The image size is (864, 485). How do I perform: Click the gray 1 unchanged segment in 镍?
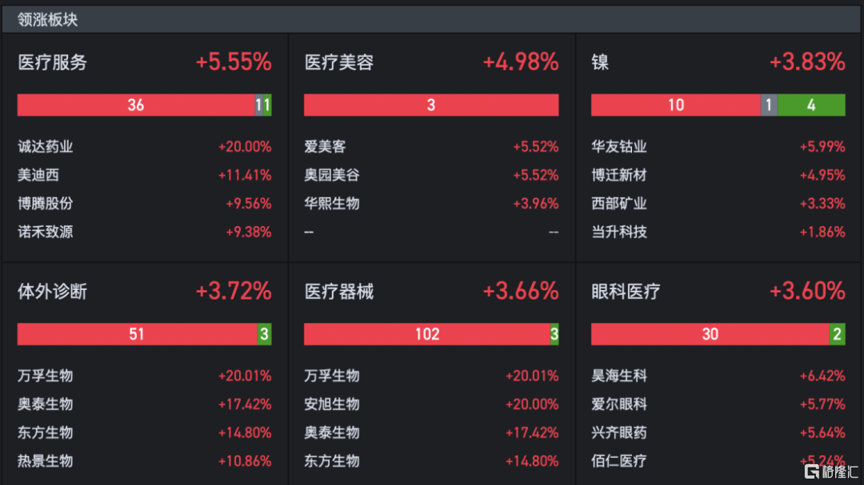769,105
